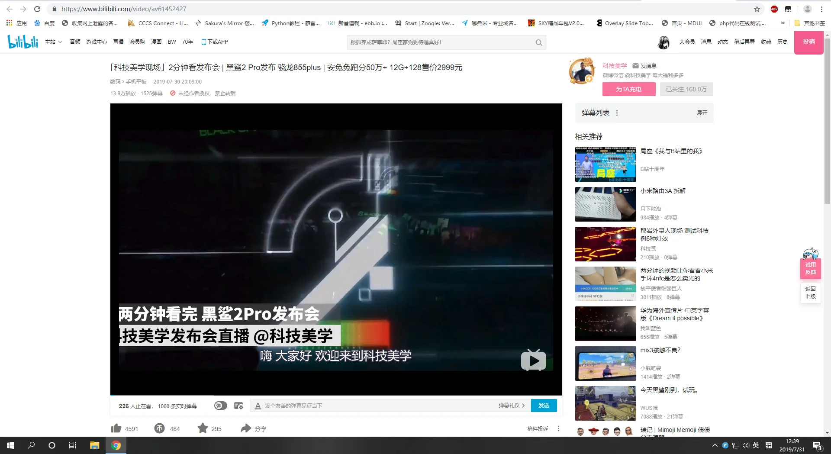Open the ABP extension icon
Screen dimensions: 831x454
[774, 9]
